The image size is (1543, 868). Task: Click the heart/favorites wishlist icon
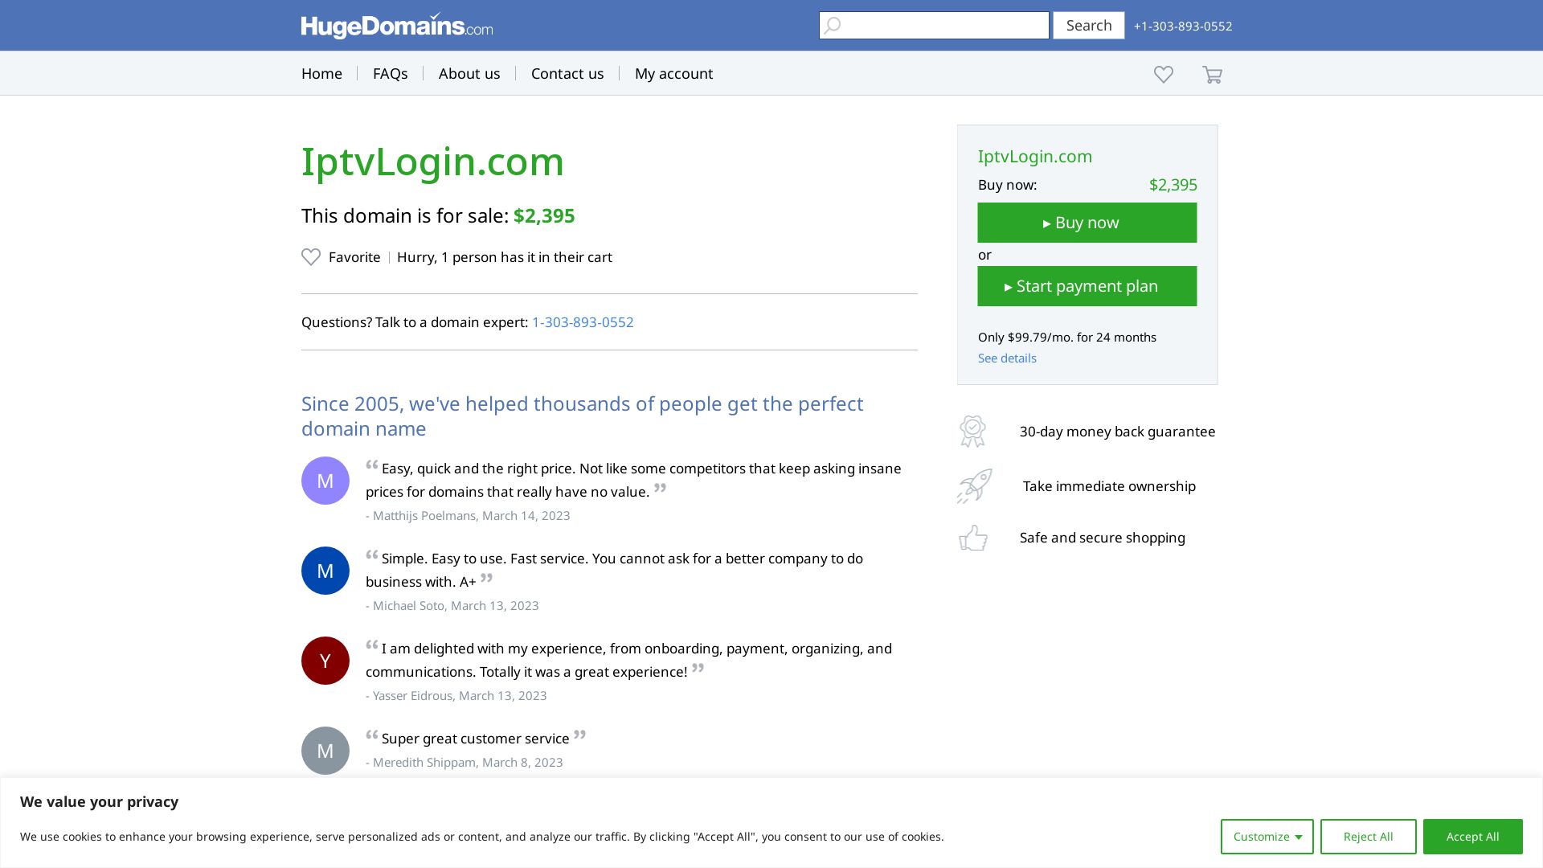(1163, 73)
